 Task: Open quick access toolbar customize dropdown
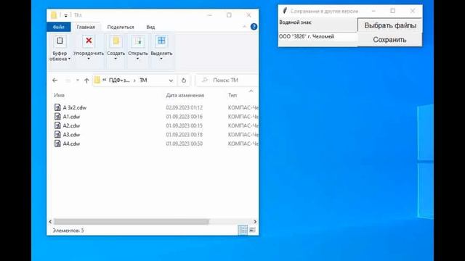[x=65, y=15]
